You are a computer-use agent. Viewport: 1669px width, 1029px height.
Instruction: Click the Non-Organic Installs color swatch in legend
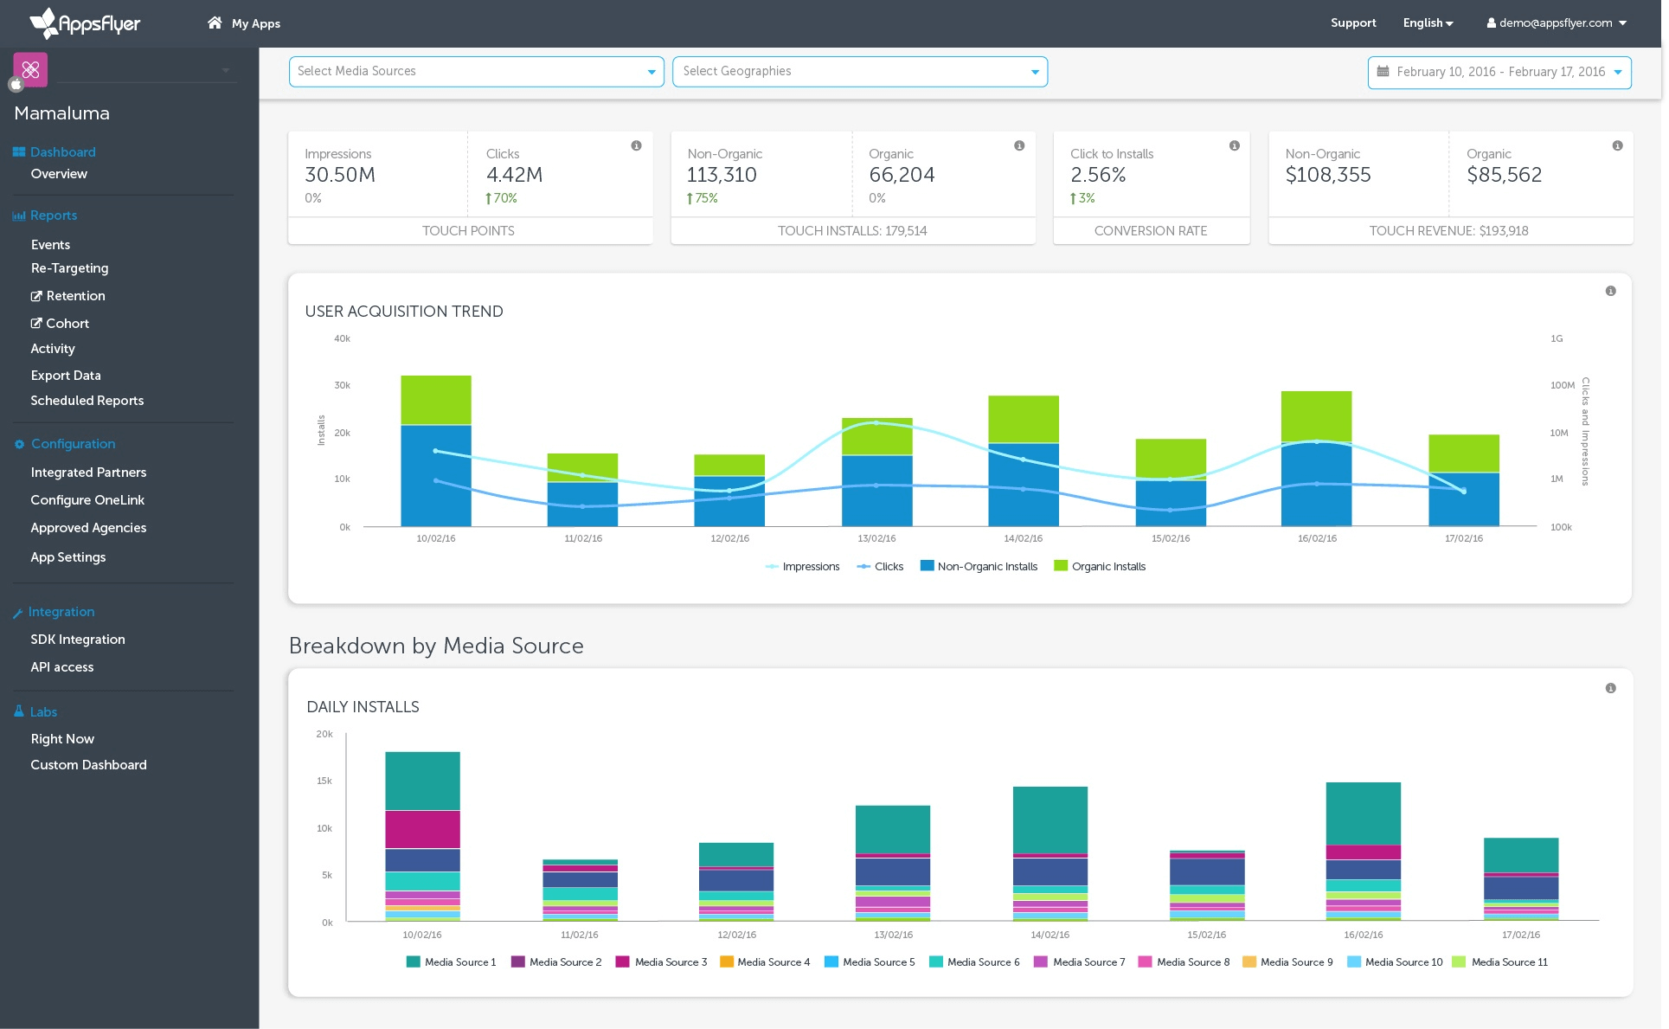click(926, 566)
